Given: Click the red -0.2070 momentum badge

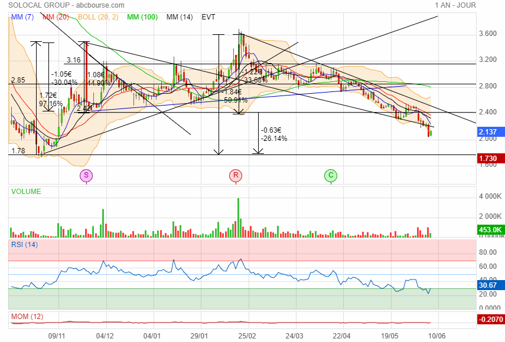Looking at the screenshot, I should click(x=490, y=319).
